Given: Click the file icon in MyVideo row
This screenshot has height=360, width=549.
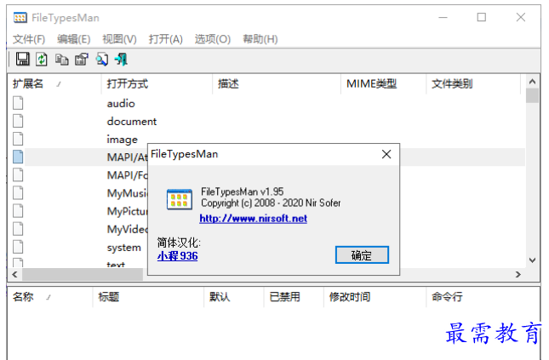Looking at the screenshot, I should click(x=18, y=229).
